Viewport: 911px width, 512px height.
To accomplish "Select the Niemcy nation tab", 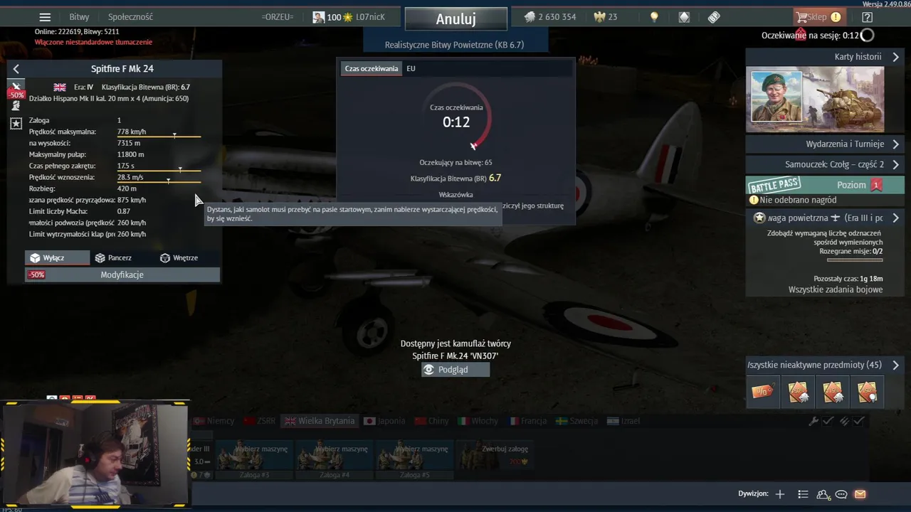I will [214, 421].
